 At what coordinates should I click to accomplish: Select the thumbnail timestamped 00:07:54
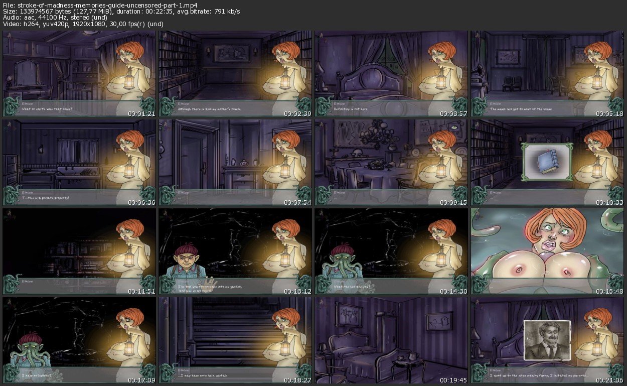pos(235,163)
